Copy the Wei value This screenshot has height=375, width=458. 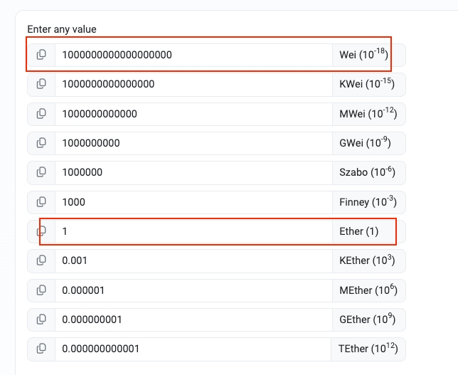[x=41, y=55]
